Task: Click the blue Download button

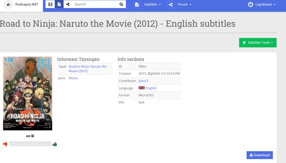Action: pos(259,155)
